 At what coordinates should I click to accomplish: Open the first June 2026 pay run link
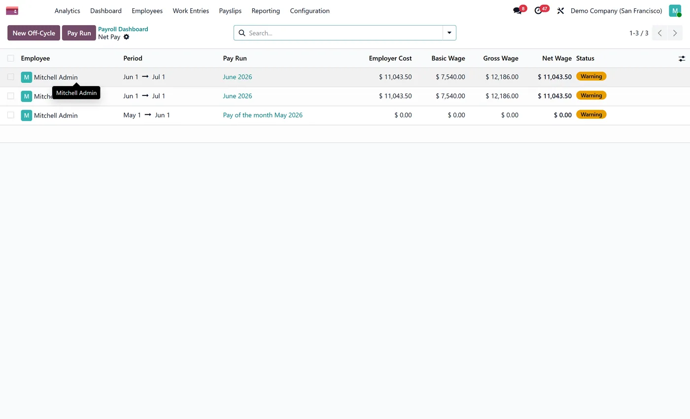point(238,77)
